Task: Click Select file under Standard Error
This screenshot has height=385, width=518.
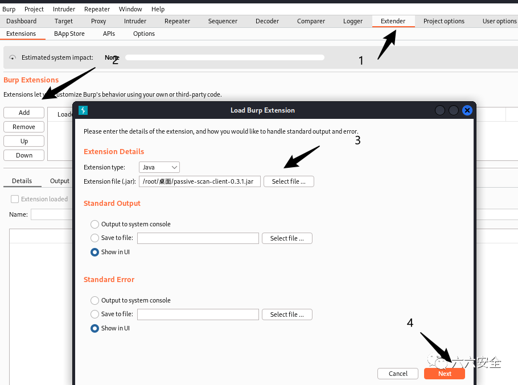Action: tap(287, 314)
